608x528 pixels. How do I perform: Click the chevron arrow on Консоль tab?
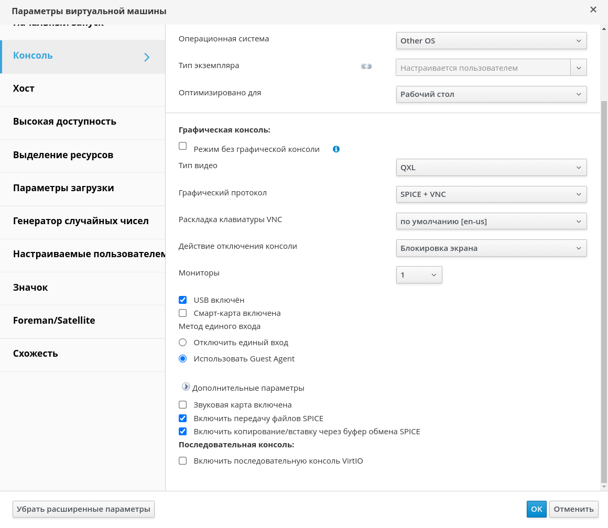(147, 57)
